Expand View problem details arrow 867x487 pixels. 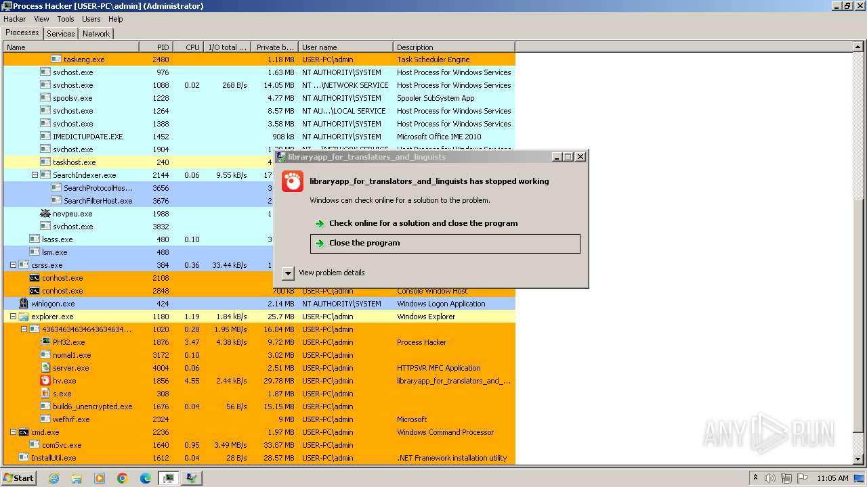click(x=288, y=273)
